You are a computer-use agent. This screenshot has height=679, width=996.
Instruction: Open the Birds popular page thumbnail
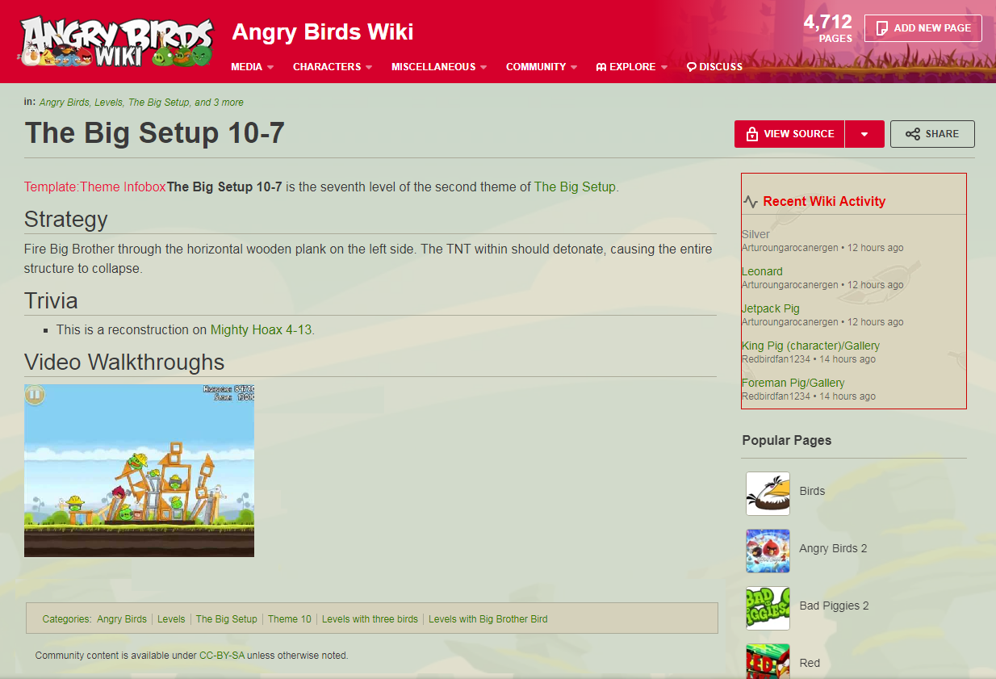pos(768,493)
